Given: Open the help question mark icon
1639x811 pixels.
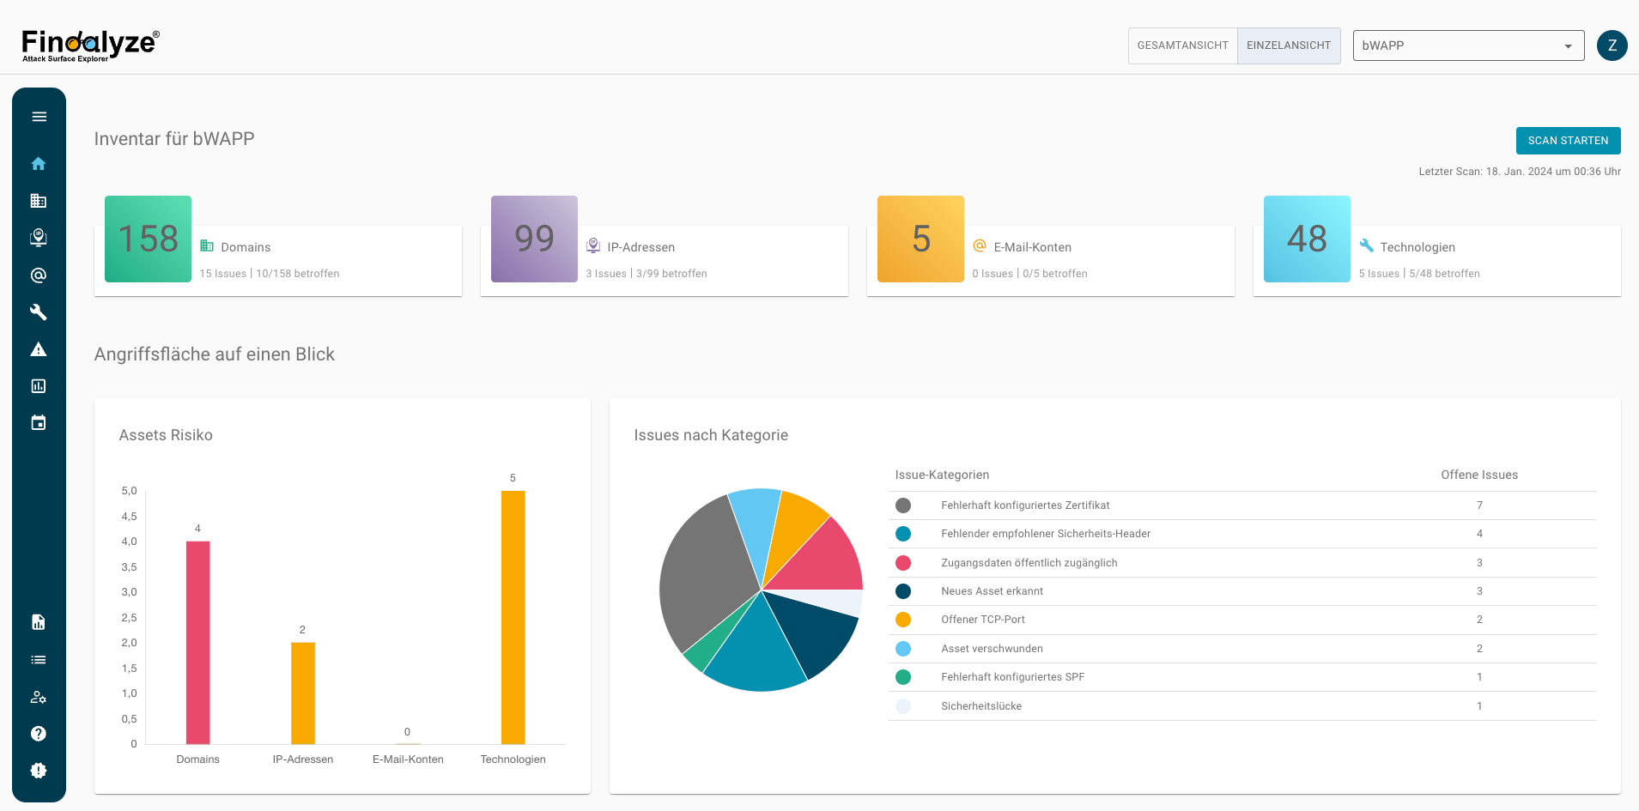Looking at the screenshot, I should coord(39,734).
